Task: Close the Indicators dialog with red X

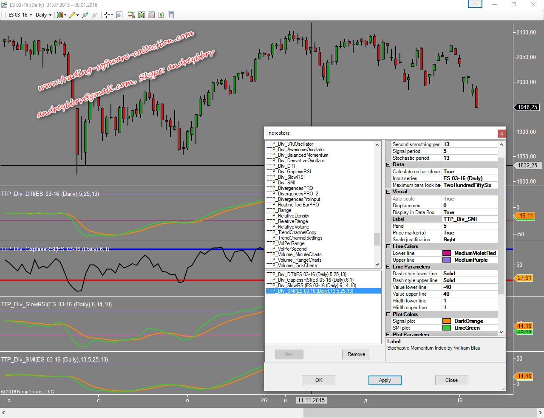Action: click(x=501, y=133)
